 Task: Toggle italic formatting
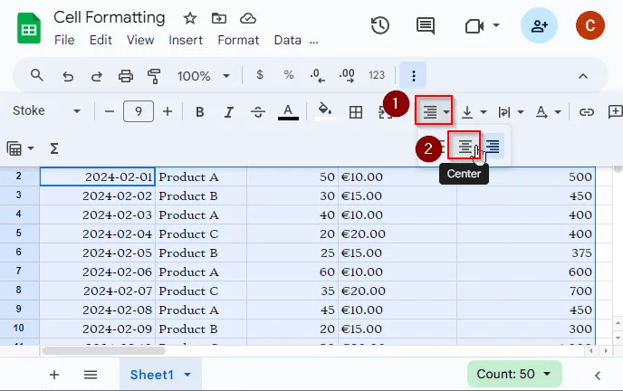229,112
